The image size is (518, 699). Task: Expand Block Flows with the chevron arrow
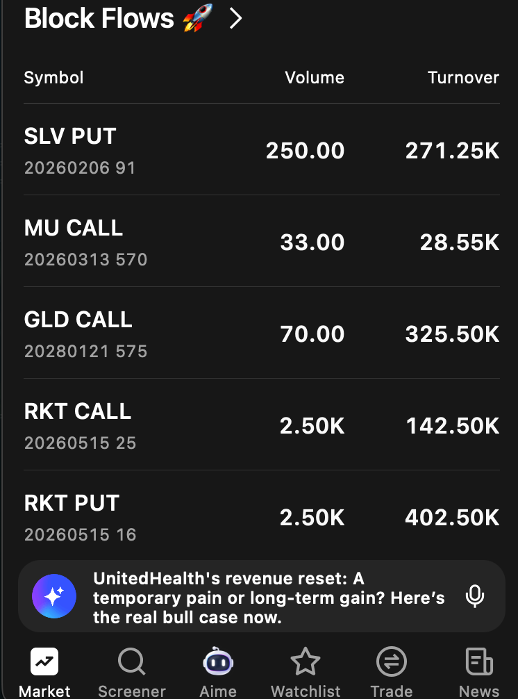click(x=236, y=19)
